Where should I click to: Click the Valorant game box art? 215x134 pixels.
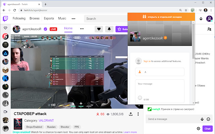click(x=18, y=124)
